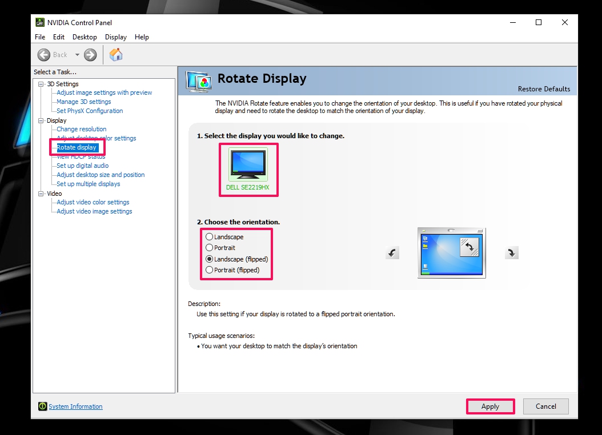602x435 pixels.
Task: Open the System Information link
Action: [x=75, y=406]
